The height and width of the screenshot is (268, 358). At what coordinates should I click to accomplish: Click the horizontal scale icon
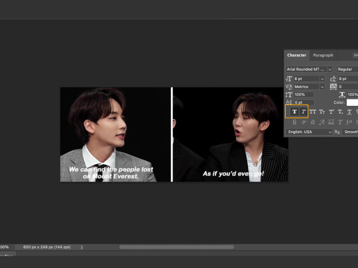pos(342,95)
